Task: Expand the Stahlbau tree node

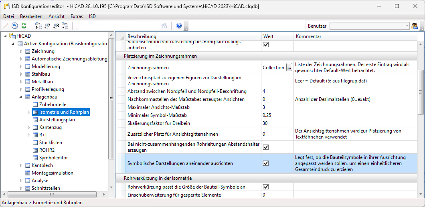Action: tap(22, 74)
